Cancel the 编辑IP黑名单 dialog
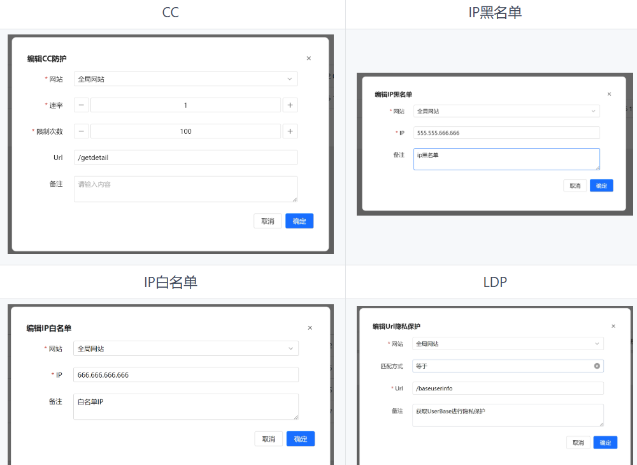This screenshot has height=465, width=637. point(575,186)
